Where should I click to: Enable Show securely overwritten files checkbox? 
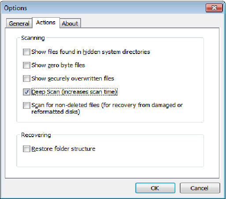pos(26,78)
